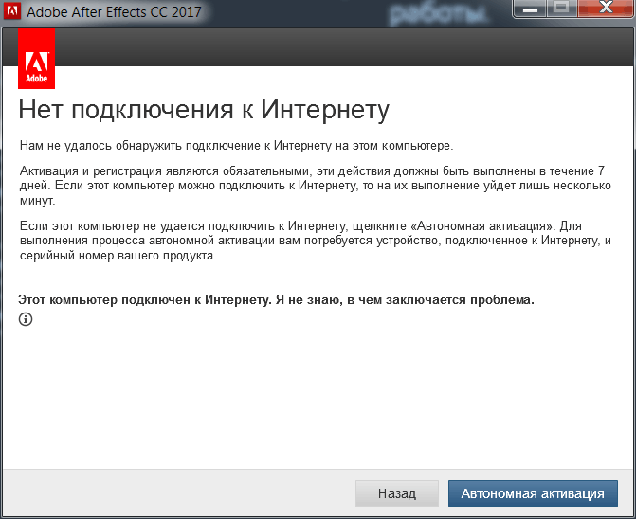Maximize the After Effects dialog window

pos(562,9)
